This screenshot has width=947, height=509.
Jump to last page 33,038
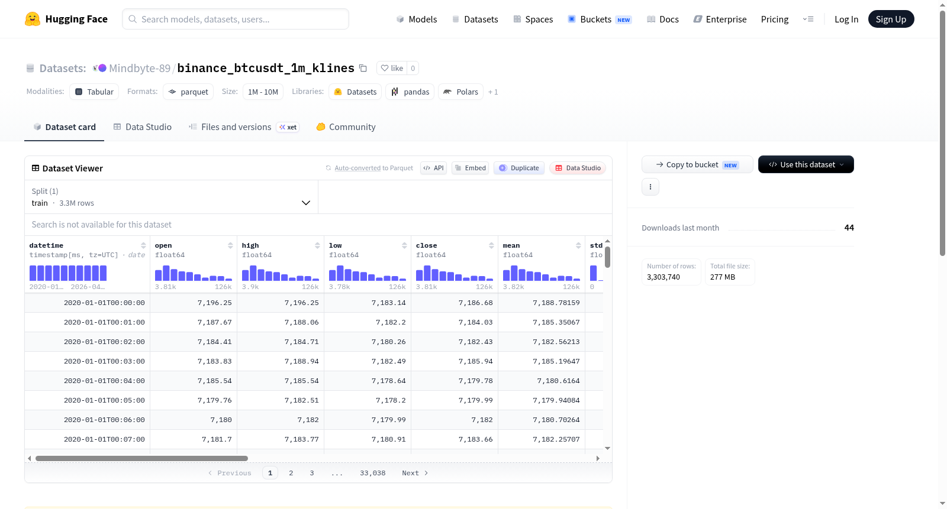click(373, 473)
